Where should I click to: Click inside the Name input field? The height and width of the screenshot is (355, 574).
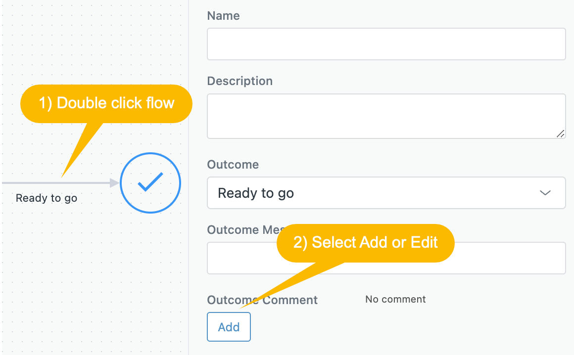click(x=386, y=44)
